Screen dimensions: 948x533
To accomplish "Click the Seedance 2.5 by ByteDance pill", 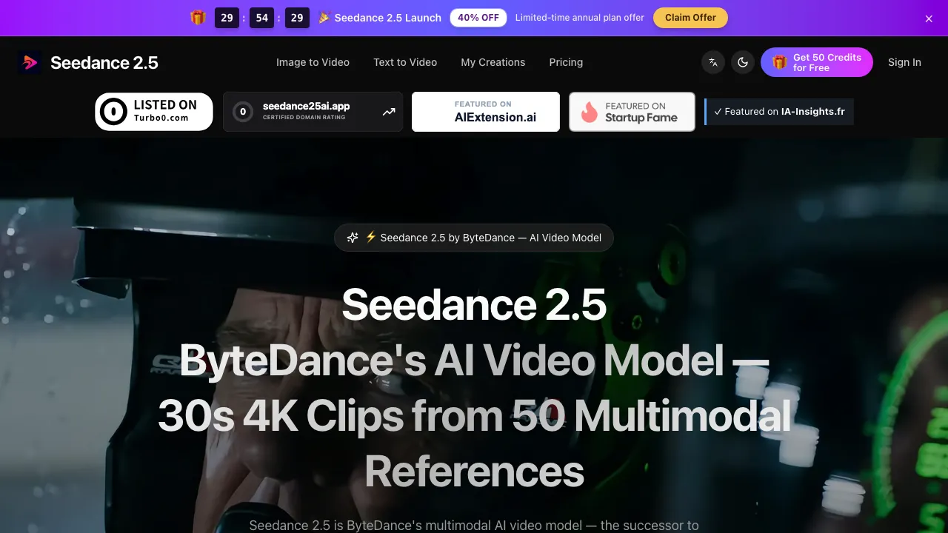I will click(x=474, y=238).
